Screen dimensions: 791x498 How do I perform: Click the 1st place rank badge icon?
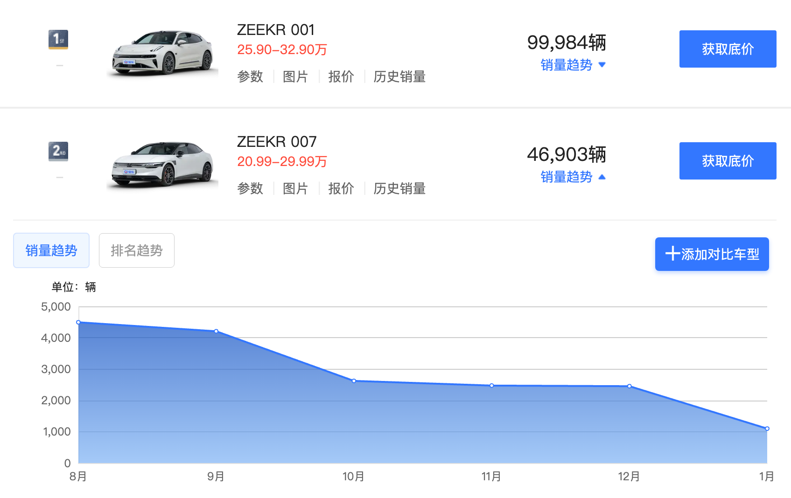click(x=58, y=39)
